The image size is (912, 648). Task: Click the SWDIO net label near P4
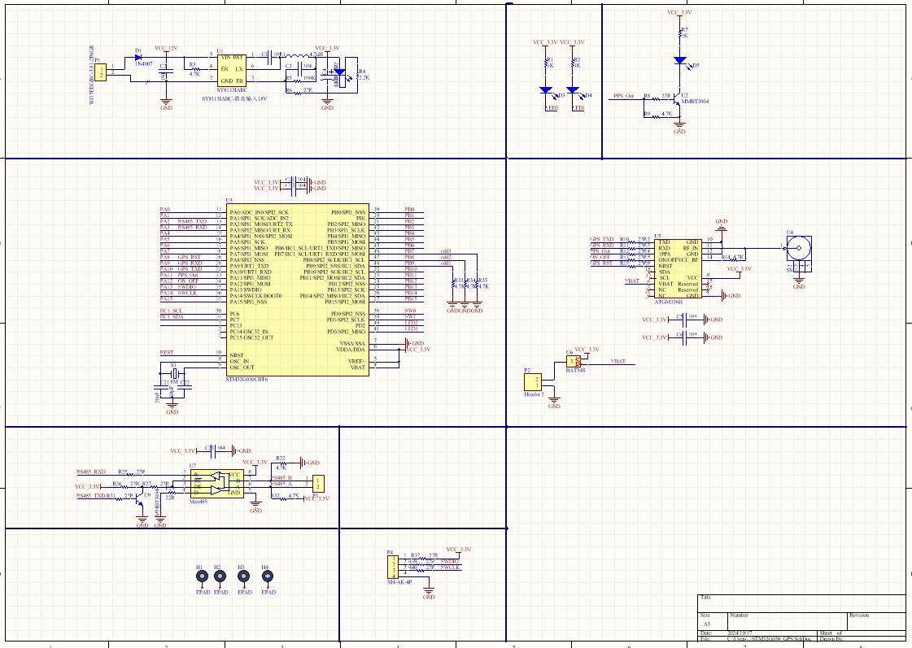coord(449,561)
